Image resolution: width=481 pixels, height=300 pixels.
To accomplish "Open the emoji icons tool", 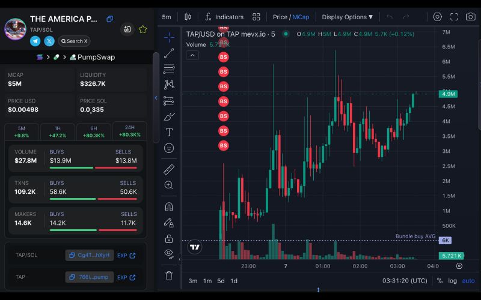I will [169, 148].
